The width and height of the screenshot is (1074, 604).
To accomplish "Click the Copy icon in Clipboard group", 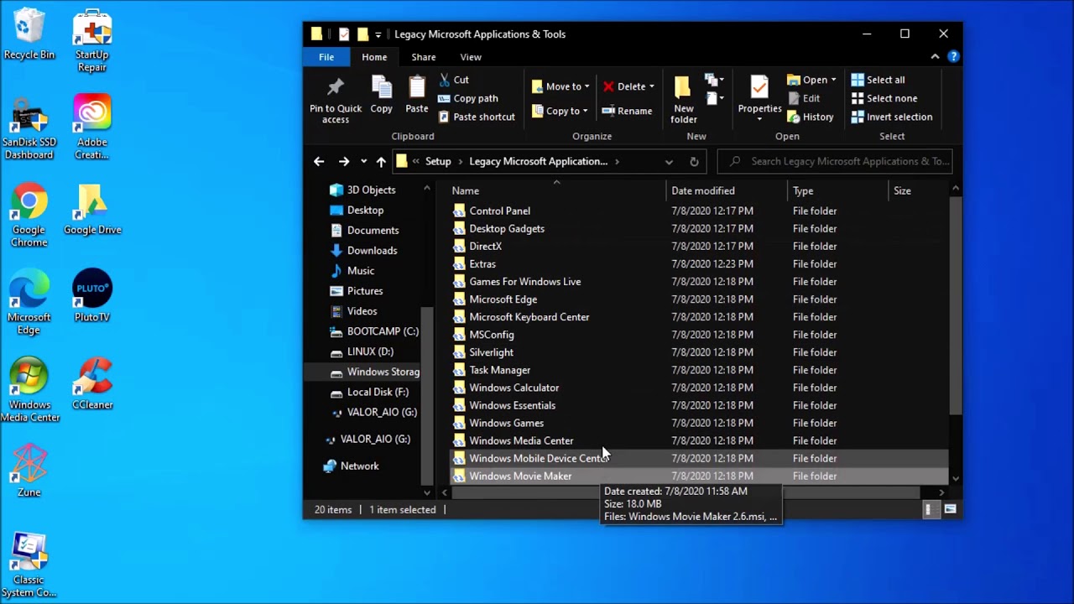I will [x=381, y=94].
